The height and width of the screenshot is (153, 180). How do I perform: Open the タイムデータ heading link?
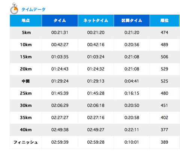(x=33, y=9)
